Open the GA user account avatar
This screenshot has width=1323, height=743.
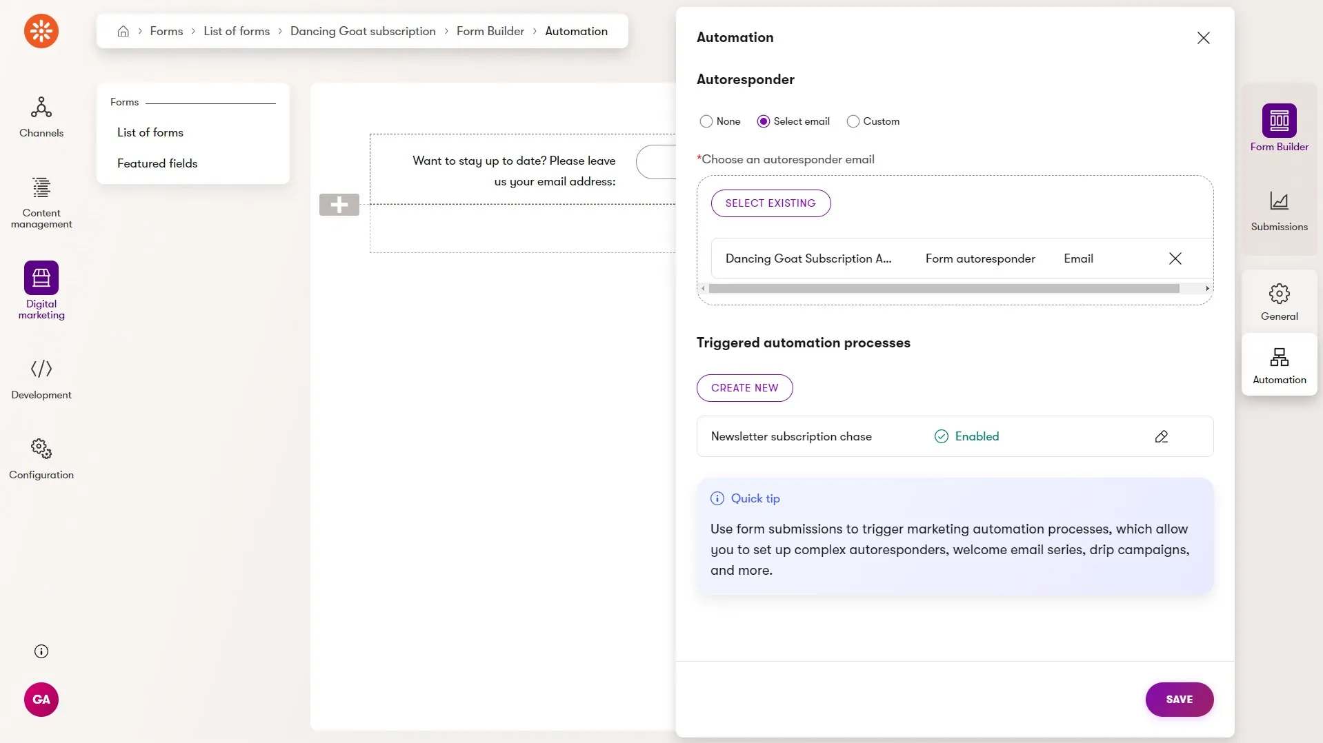pos(41,700)
